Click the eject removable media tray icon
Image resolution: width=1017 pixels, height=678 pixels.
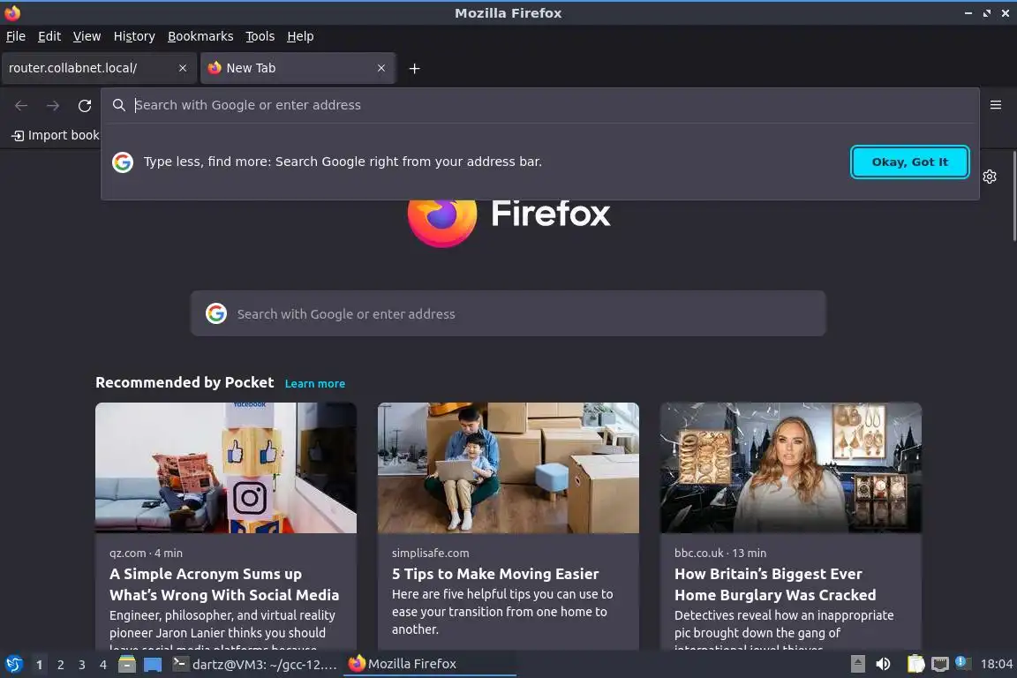pos(857,665)
